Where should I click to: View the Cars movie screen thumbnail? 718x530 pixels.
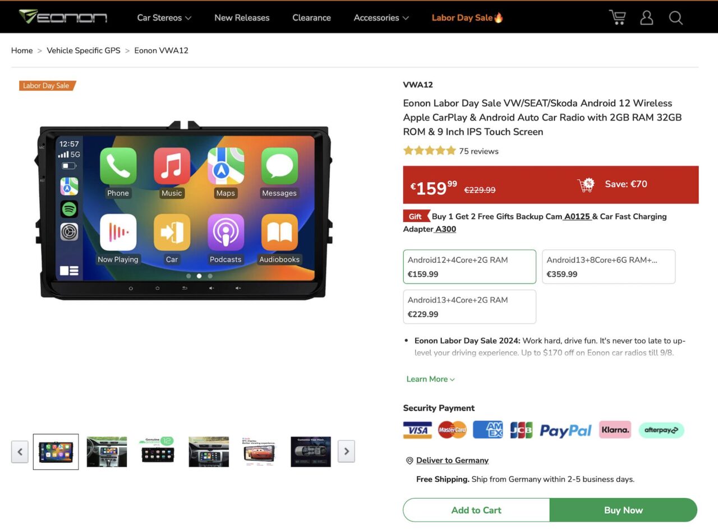click(260, 452)
